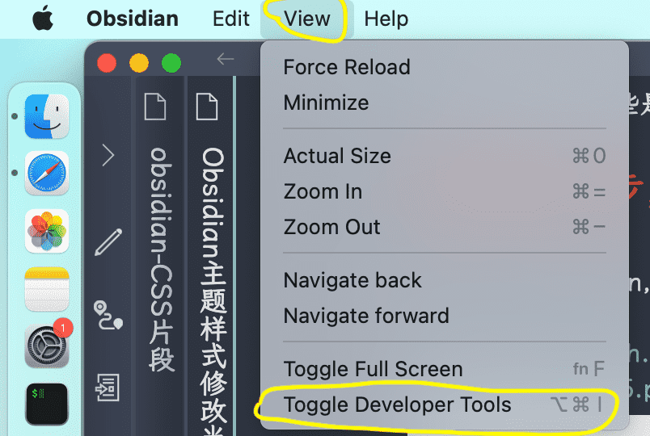Launch Terminal from the dock
The image size is (650, 436).
point(47,405)
